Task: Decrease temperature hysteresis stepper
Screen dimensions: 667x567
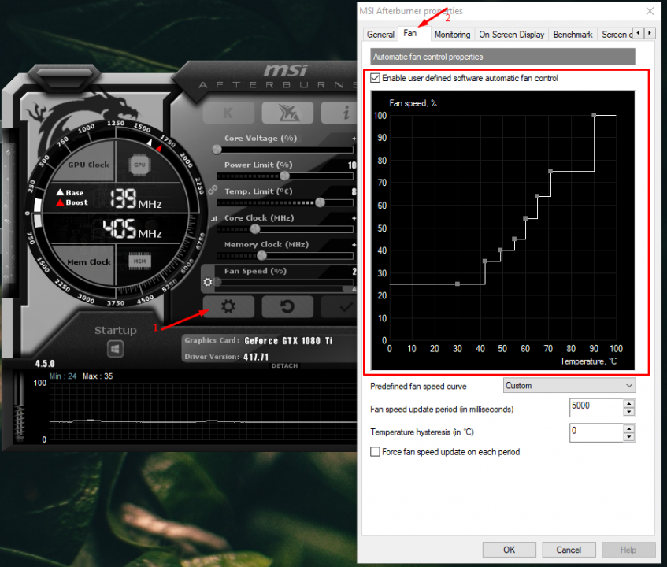Action: (x=629, y=437)
